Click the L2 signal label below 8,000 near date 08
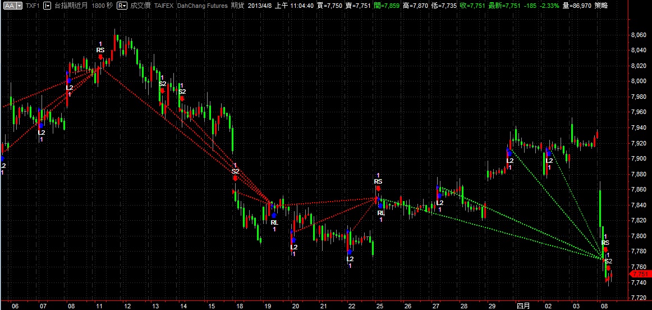 [69, 88]
